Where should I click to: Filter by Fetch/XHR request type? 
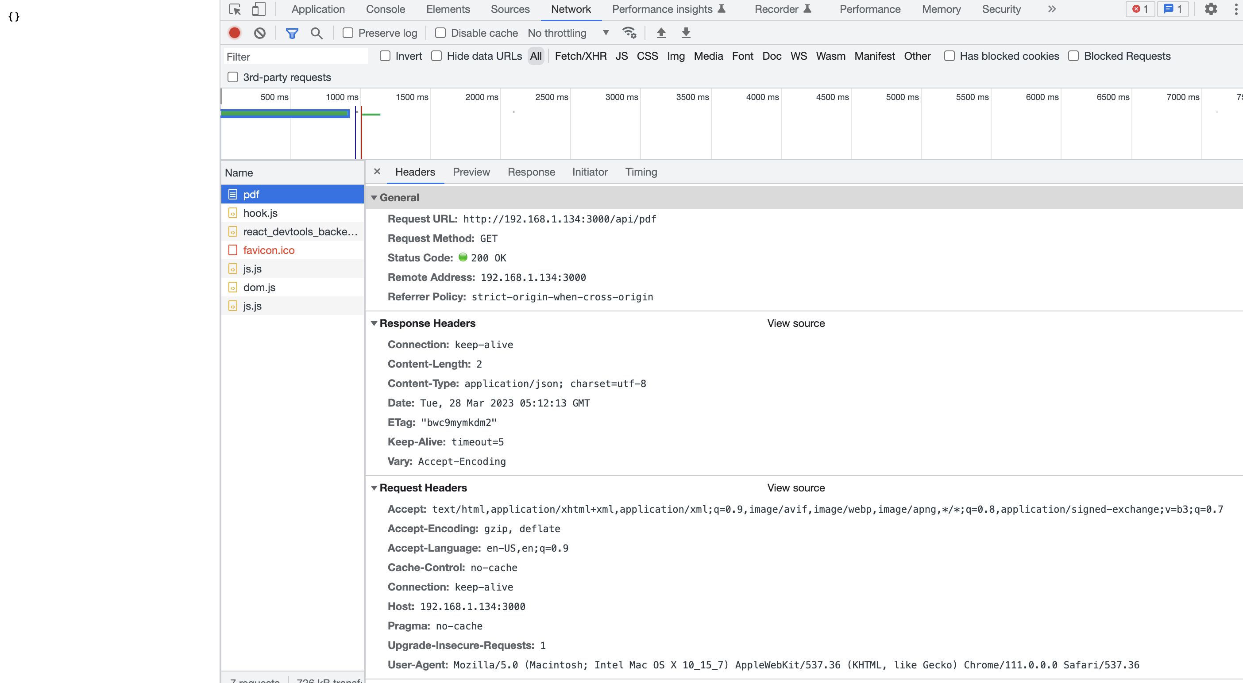[x=580, y=56]
